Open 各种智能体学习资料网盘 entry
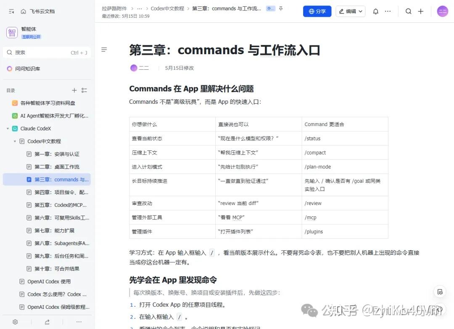454x329 pixels. coord(48,103)
